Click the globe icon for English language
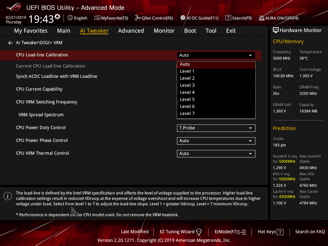328x246 pixels. 70,18
